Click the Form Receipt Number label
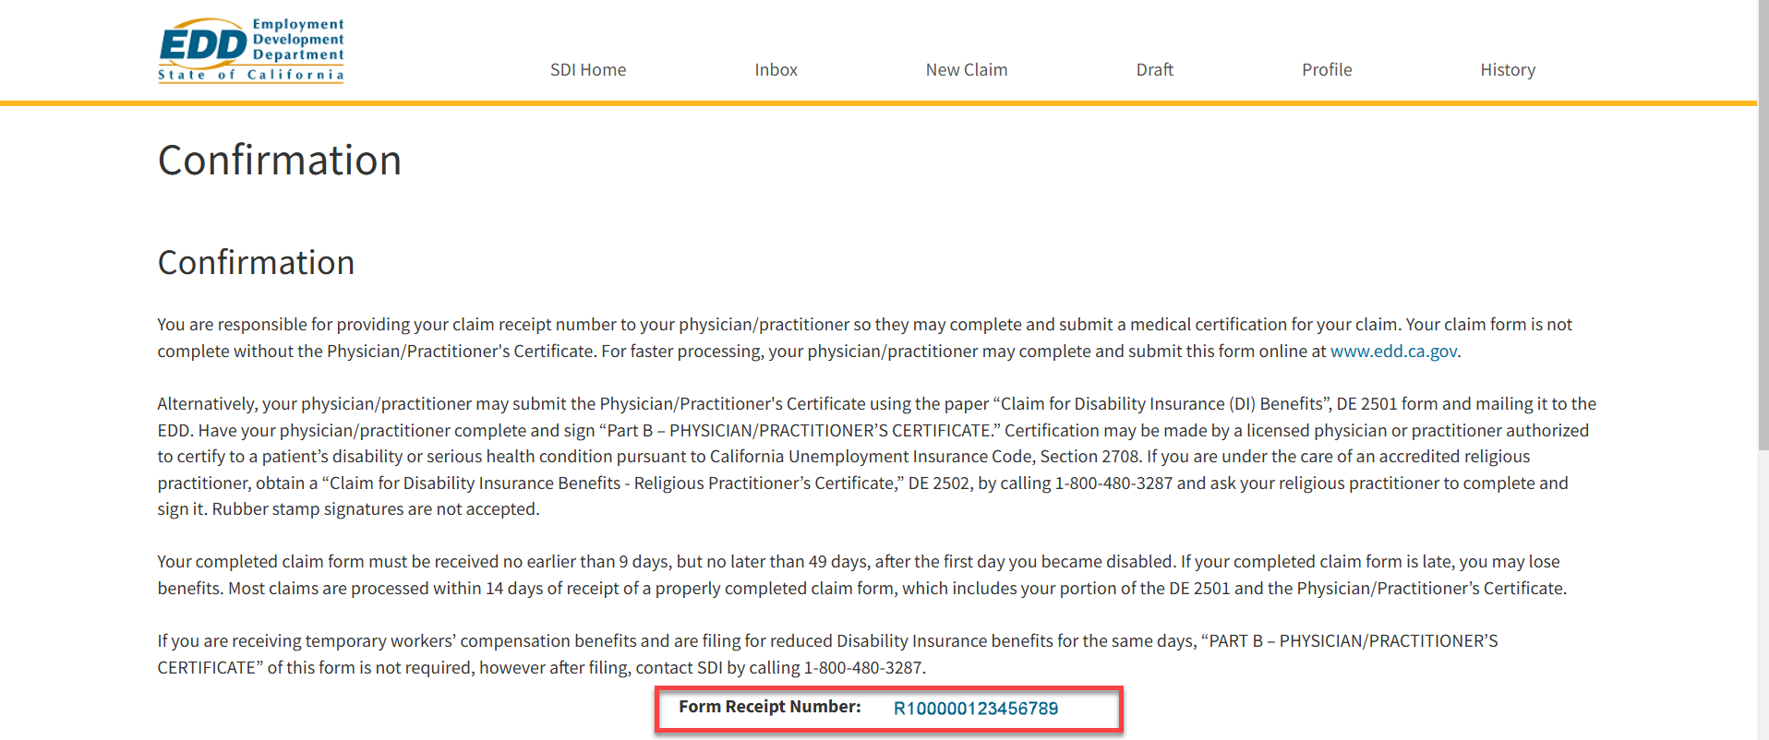 point(769,707)
